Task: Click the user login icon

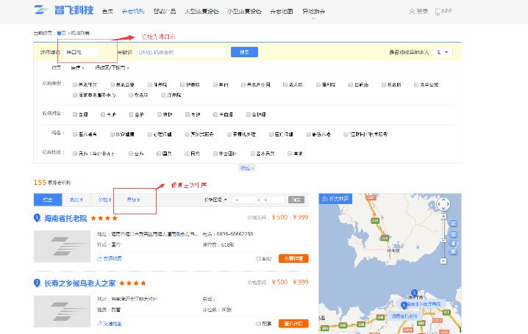Action: [x=412, y=12]
